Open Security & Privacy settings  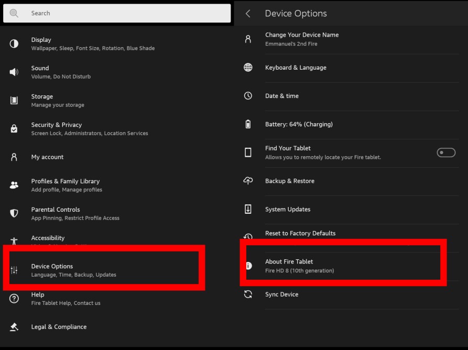tap(117, 128)
